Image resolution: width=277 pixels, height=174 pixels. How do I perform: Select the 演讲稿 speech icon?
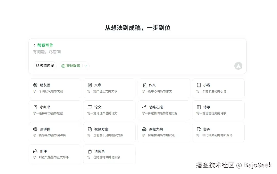point(36,129)
